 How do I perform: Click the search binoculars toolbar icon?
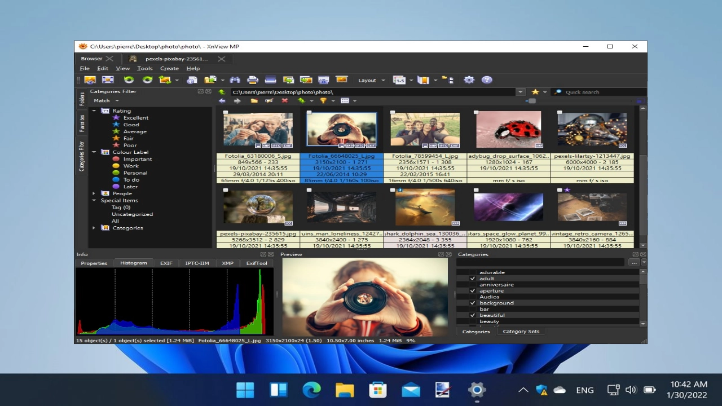click(235, 80)
